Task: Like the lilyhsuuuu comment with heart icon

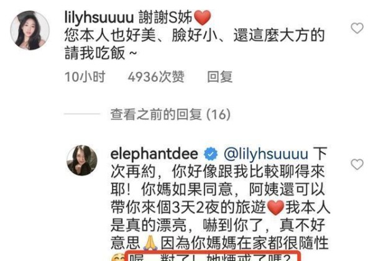Action: coord(357,28)
